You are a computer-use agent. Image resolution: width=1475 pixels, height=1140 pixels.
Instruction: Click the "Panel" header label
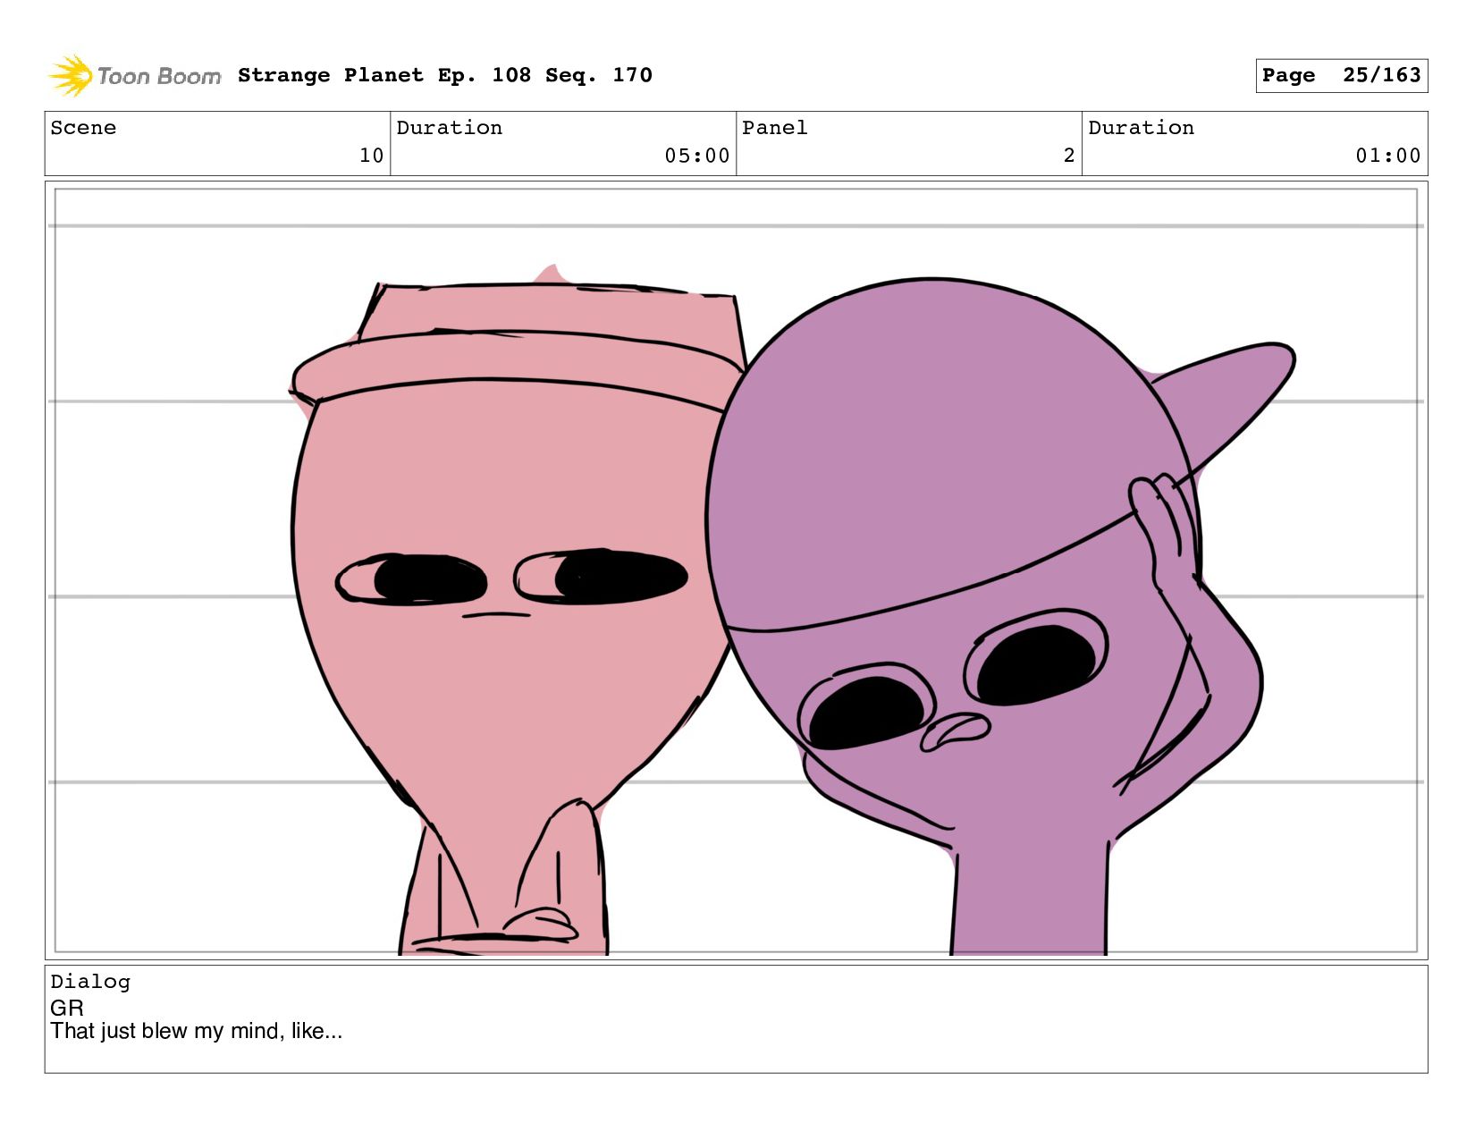(x=775, y=128)
